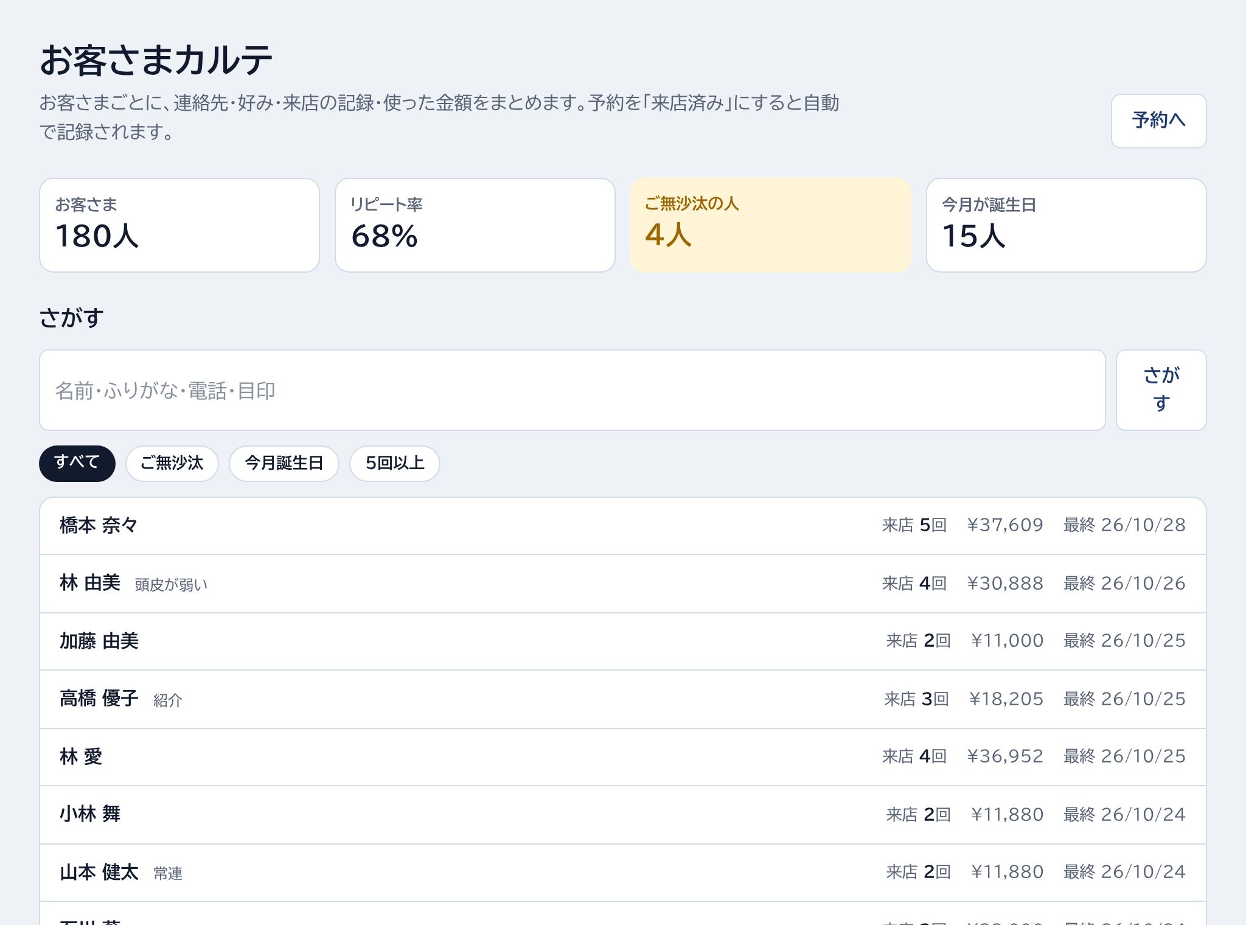
Task: Click 最終 26/10/26 date
Action: 1124,584
